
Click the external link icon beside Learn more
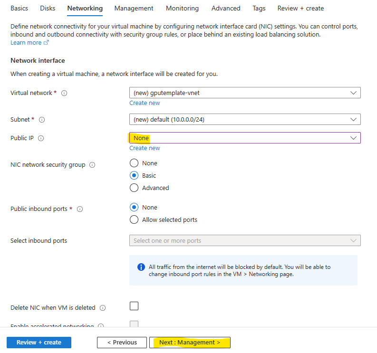(46, 43)
